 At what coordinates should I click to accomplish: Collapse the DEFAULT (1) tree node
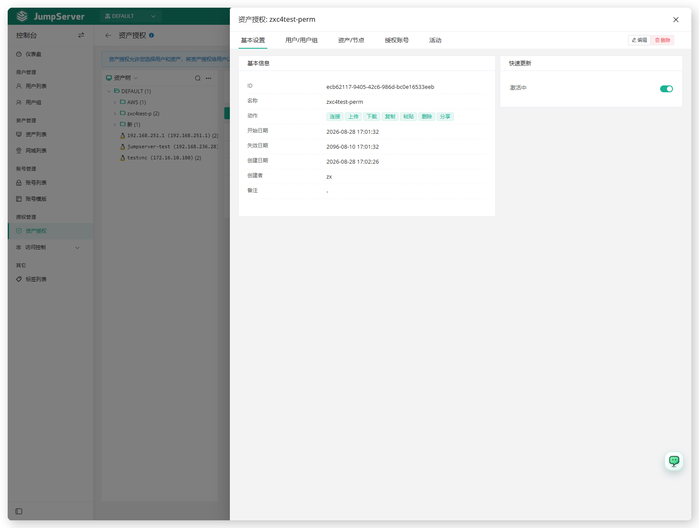tap(109, 91)
